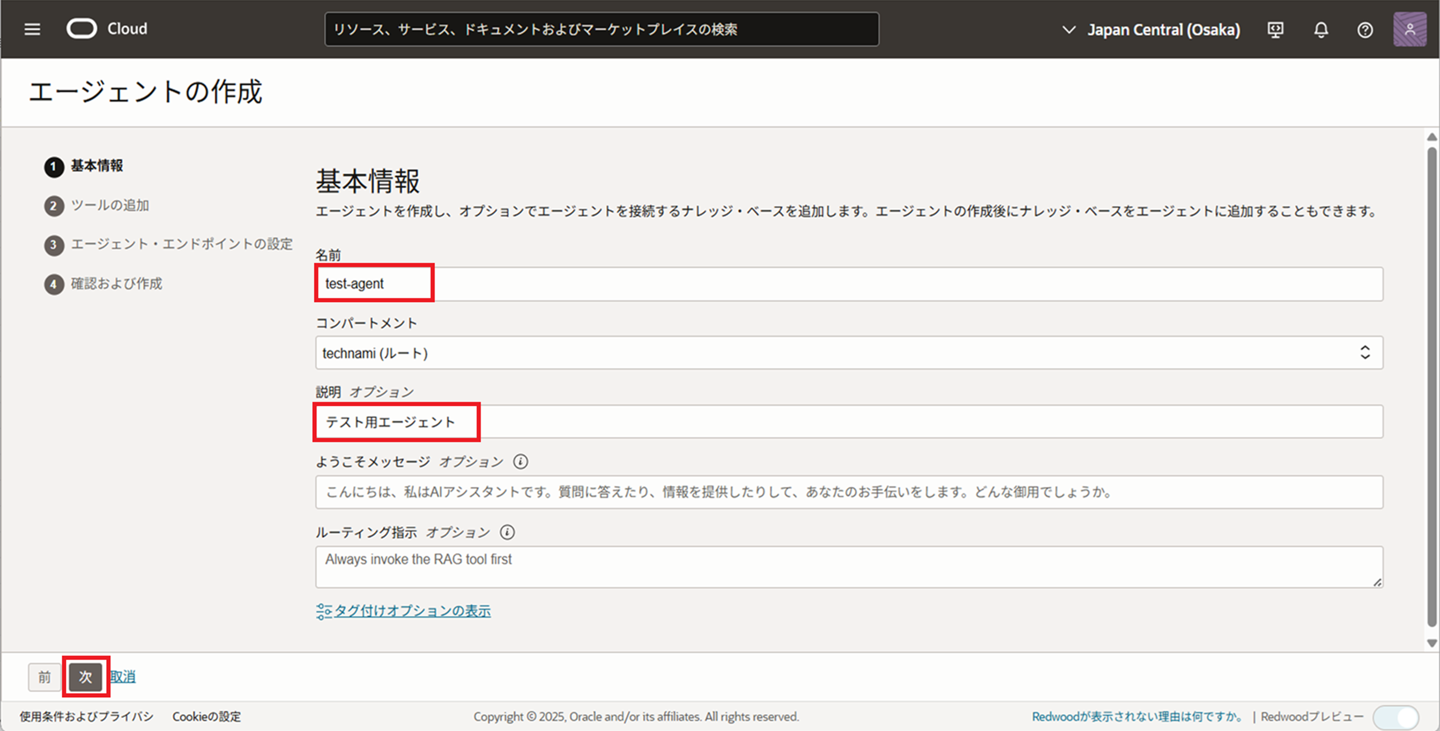Select step 1 基本情報
Image resolution: width=1440 pixels, height=731 pixels.
pyautogui.click(x=84, y=166)
